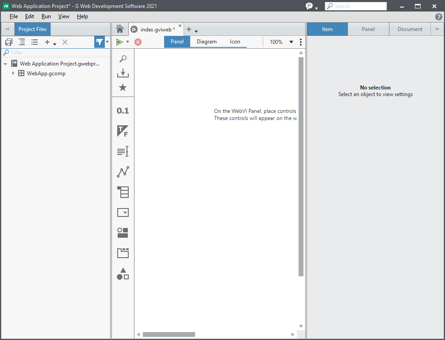The height and width of the screenshot is (340, 445).
Task: Click Save All icon in Project Files
Action: [x=9, y=42]
